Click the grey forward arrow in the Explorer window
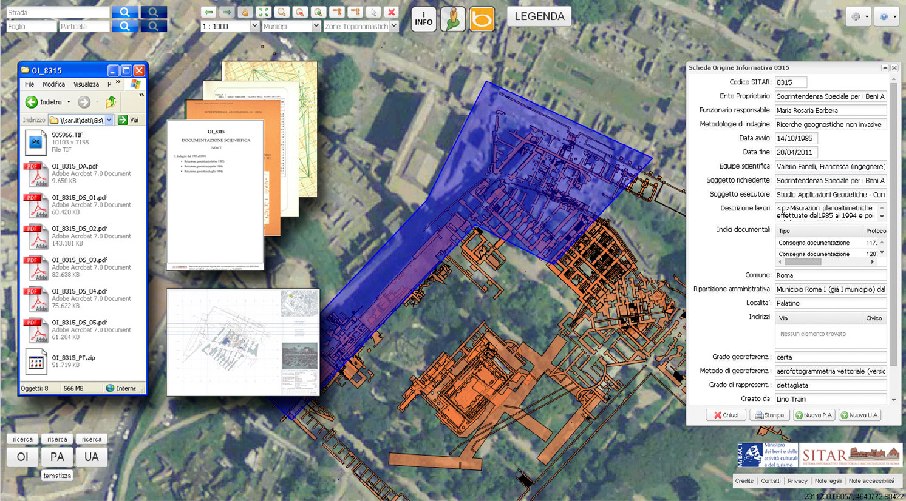The height and width of the screenshot is (501, 906). (x=84, y=102)
